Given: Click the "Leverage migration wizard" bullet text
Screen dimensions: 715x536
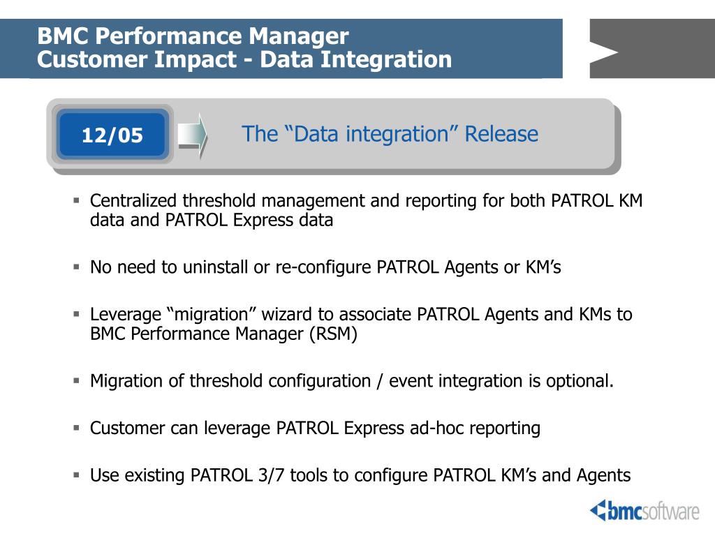Looking at the screenshot, I should [x=360, y=324].
